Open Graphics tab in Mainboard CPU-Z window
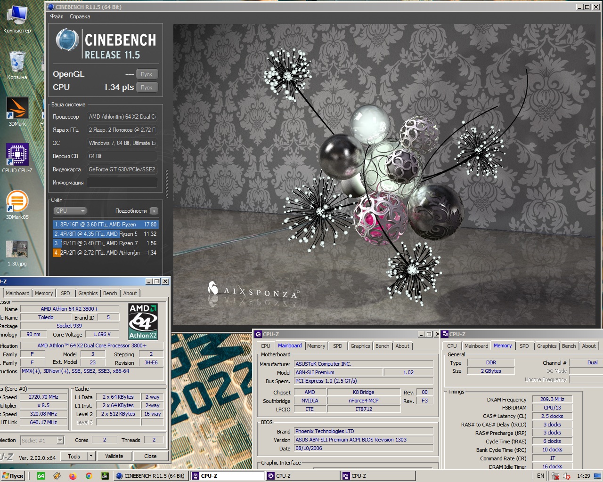This screenshot has width=603, height=482. [360, 346]
